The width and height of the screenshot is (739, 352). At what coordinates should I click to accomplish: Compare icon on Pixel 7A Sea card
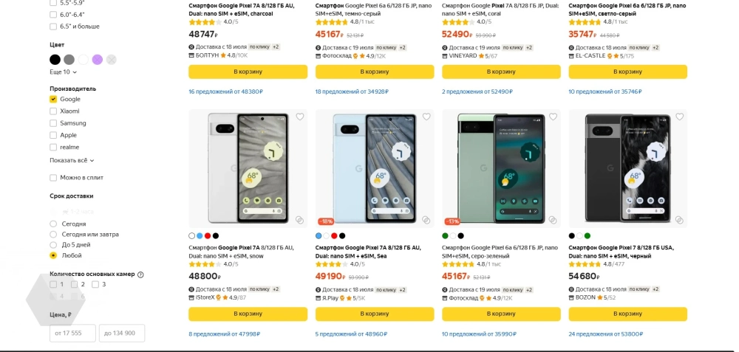tap(426, 220)
